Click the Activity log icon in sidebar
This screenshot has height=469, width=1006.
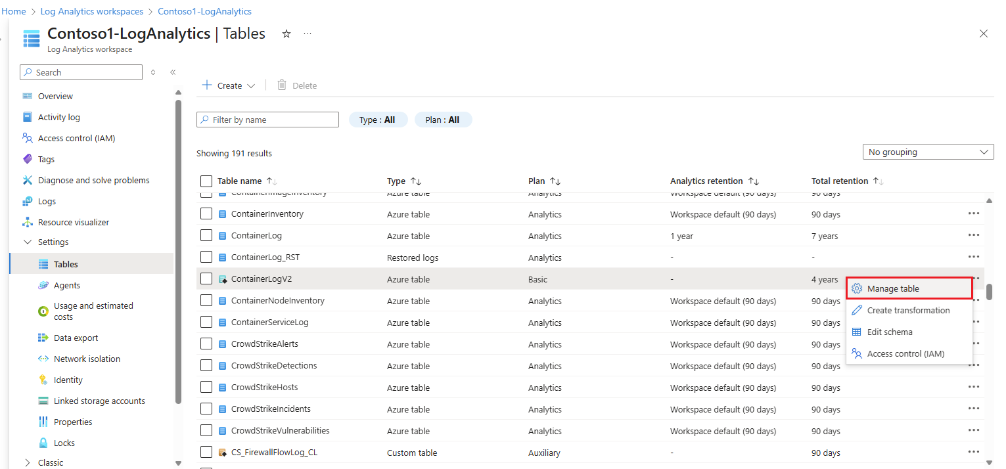27,117
